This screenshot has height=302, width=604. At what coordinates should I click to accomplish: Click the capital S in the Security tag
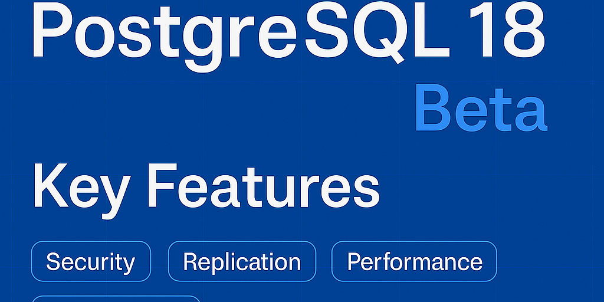[x=54, y=261]
